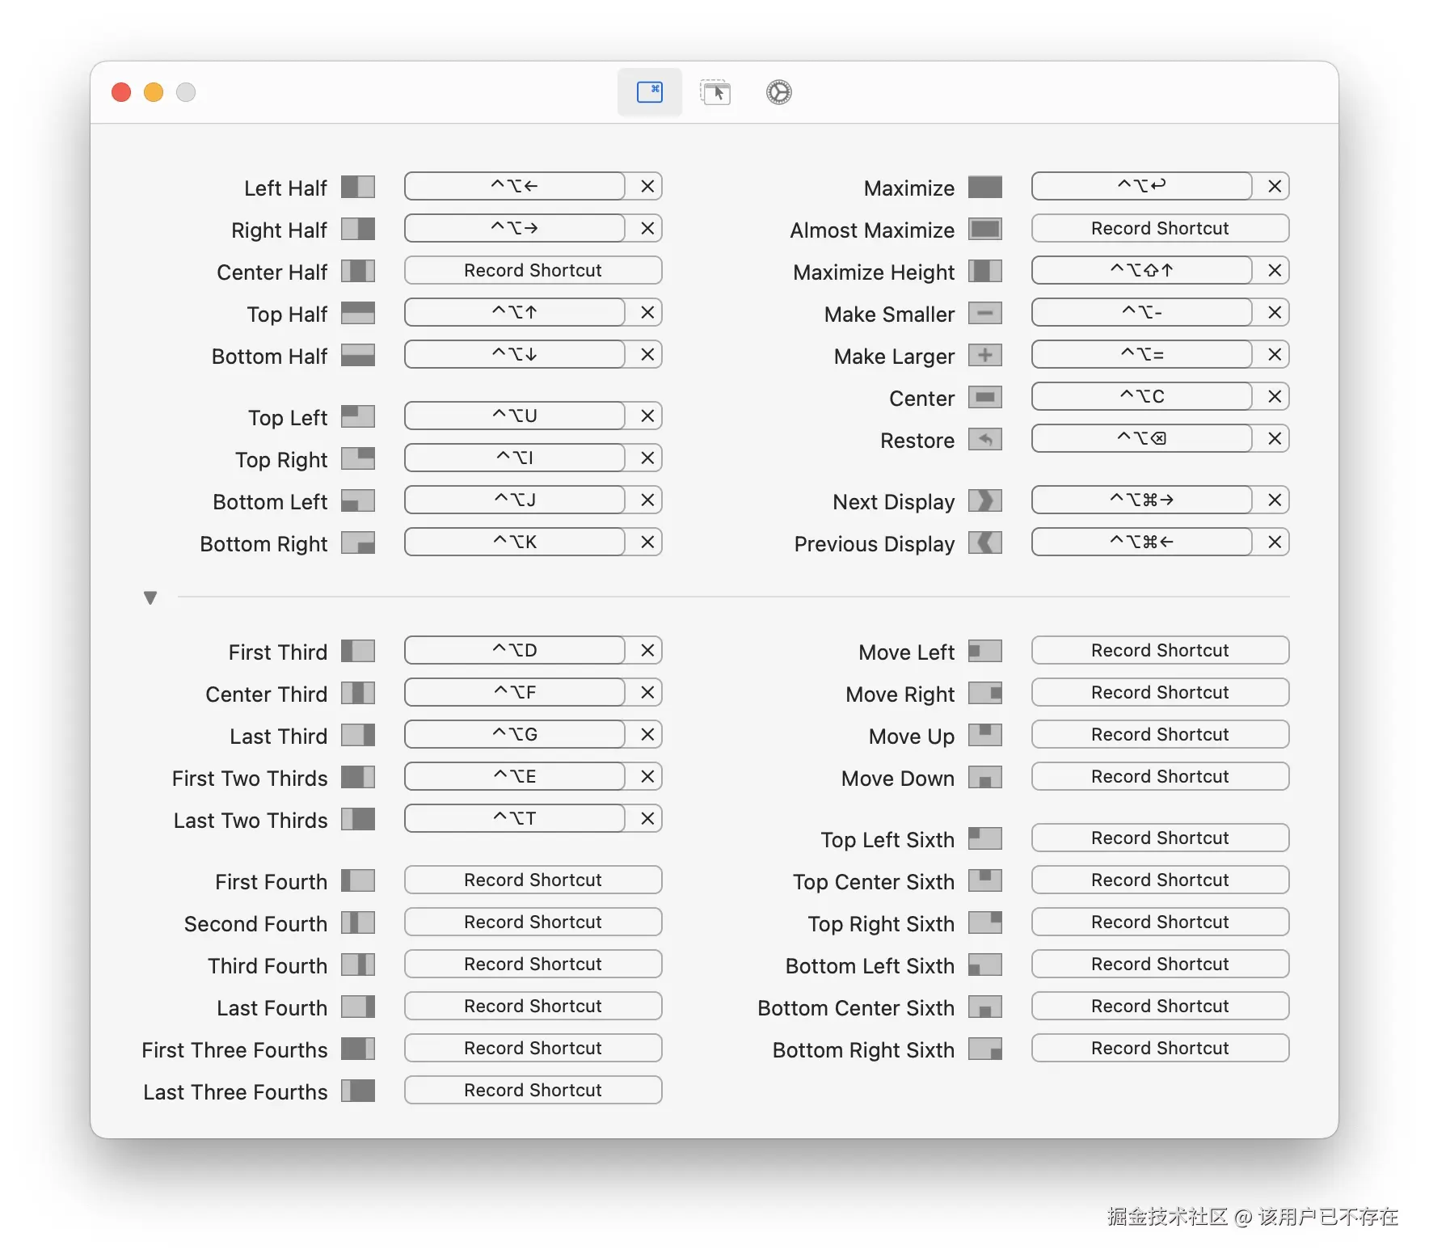The image size is (1429, 1258).
Task: Switch to the snap areas tab
Action: 715,92
